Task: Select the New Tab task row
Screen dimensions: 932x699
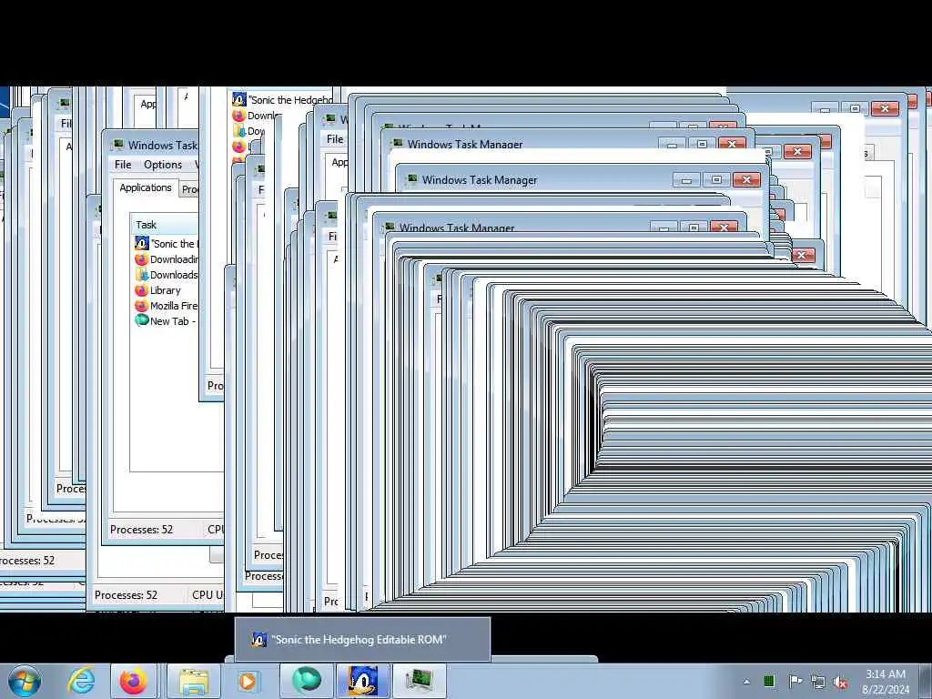Action: [166, 321]
